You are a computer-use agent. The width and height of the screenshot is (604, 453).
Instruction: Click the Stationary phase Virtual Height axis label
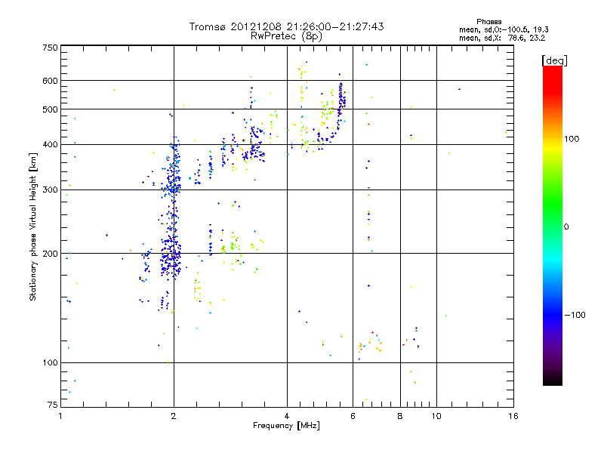coord(33,226)
